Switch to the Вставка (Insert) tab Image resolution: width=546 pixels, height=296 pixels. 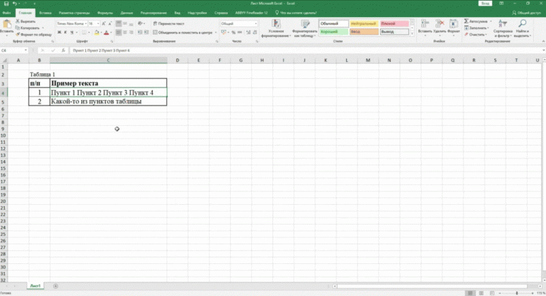coord(45,13)
